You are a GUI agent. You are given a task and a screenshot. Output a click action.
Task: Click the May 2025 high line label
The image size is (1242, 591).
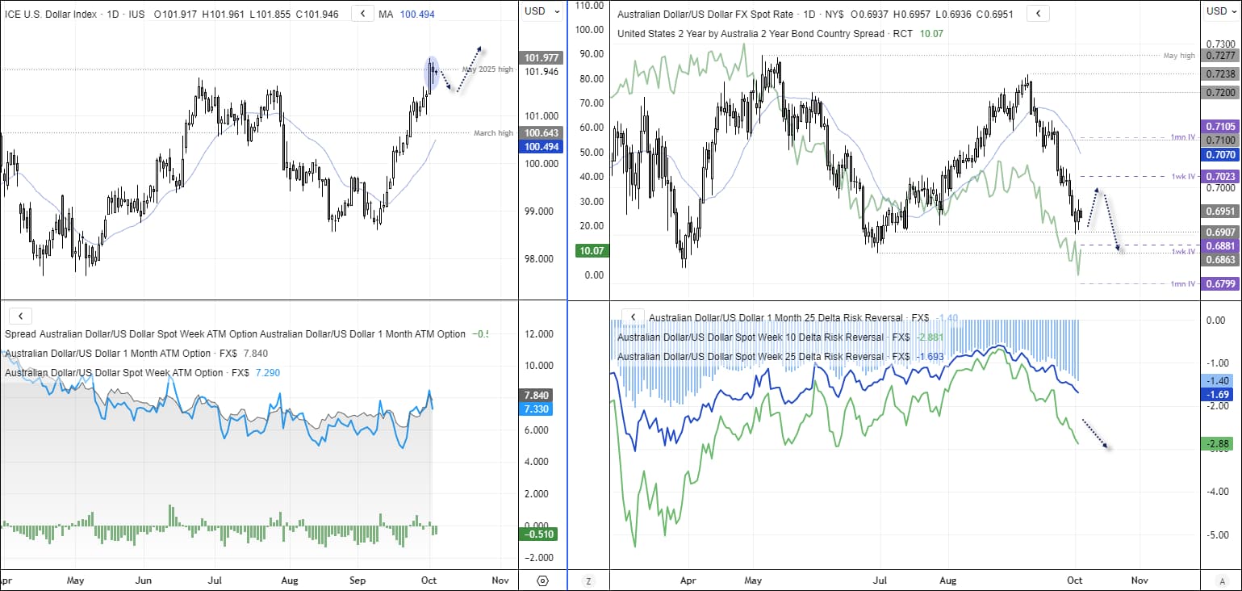pyautogui.click(x=487, y=69)
